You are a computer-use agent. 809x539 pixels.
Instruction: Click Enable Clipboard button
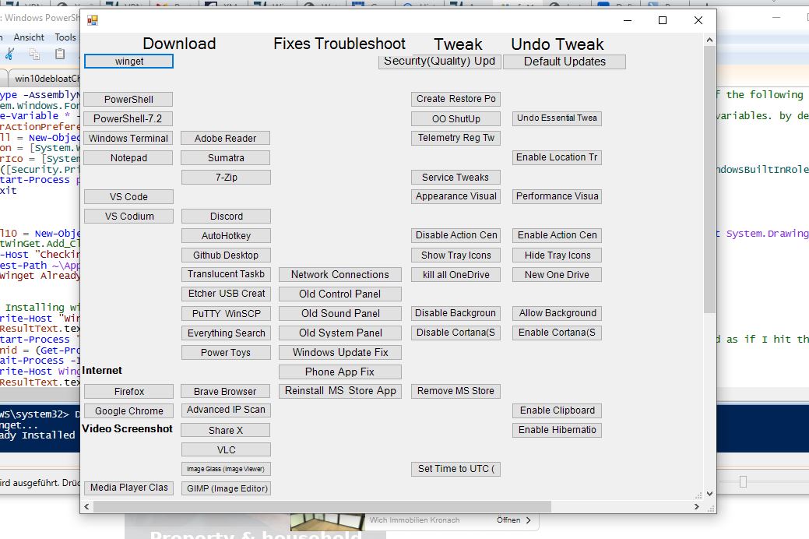(x=557, y=410)
